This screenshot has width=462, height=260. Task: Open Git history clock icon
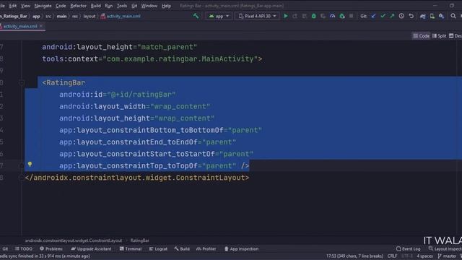coord(401,16)
